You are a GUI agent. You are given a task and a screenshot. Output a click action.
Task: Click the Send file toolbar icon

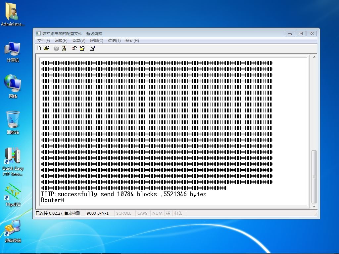tap(74, 48)
